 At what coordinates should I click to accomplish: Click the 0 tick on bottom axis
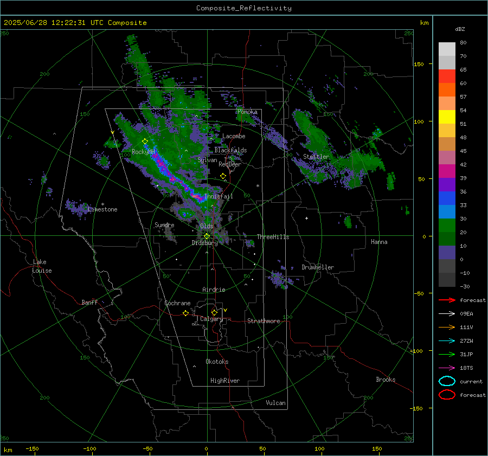207,448
